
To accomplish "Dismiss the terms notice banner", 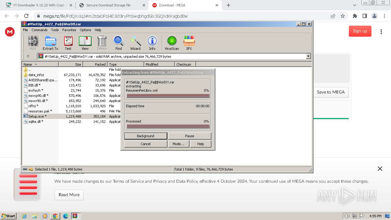I will pyautogui.click(x=380, y=169).
